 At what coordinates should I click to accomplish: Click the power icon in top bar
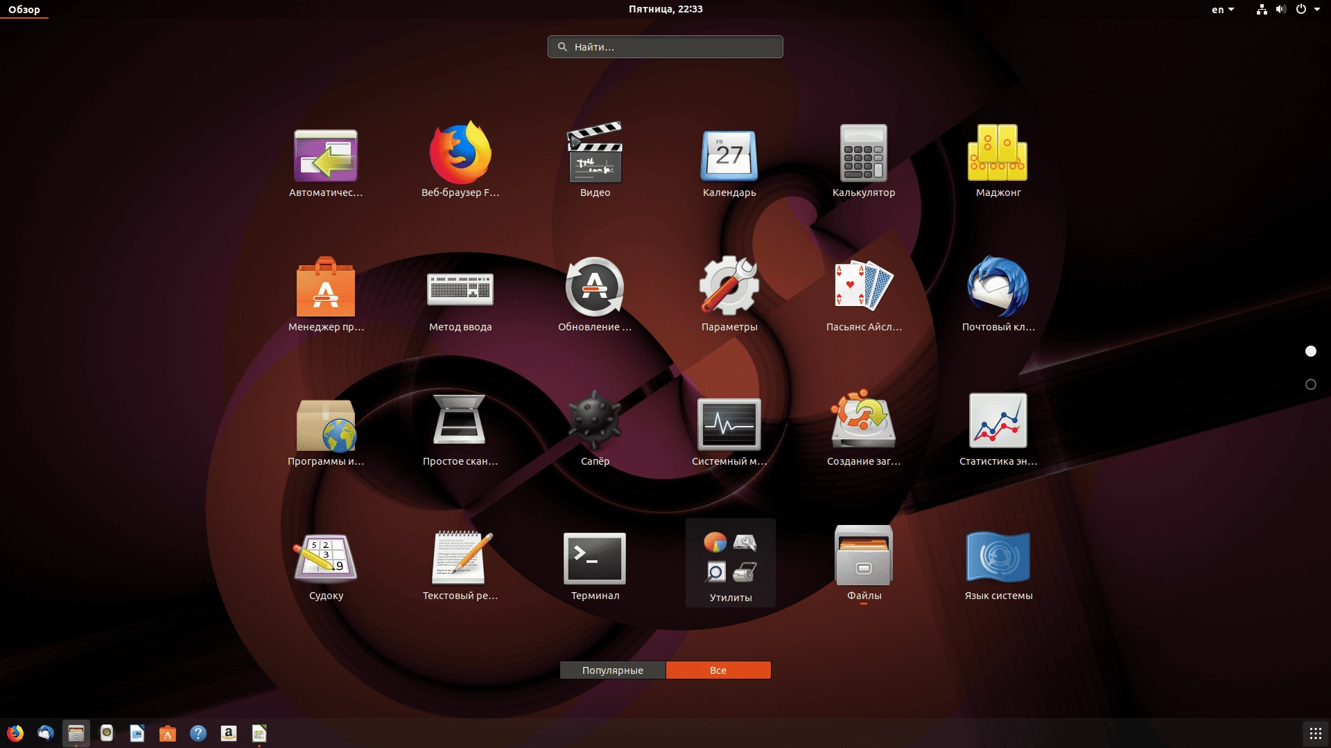click(1301, 9)
